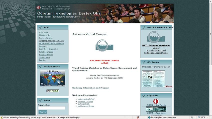Click the Third Training Workshop title text
This screenshot has height=119, width=212.
pyautogui.click(x=104, y=69)
